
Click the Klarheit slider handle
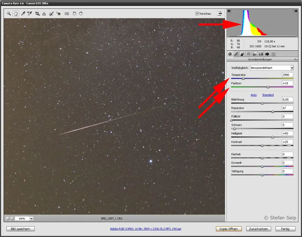tap(262, 158)
